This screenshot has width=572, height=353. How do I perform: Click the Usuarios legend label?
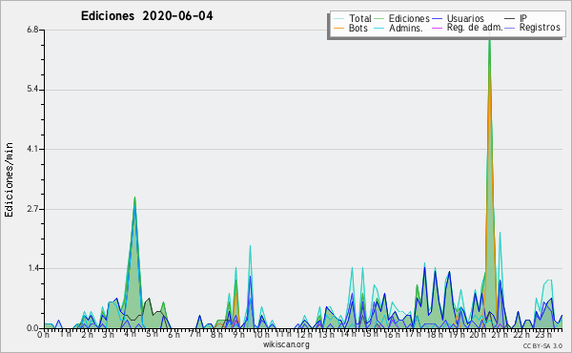465,18
